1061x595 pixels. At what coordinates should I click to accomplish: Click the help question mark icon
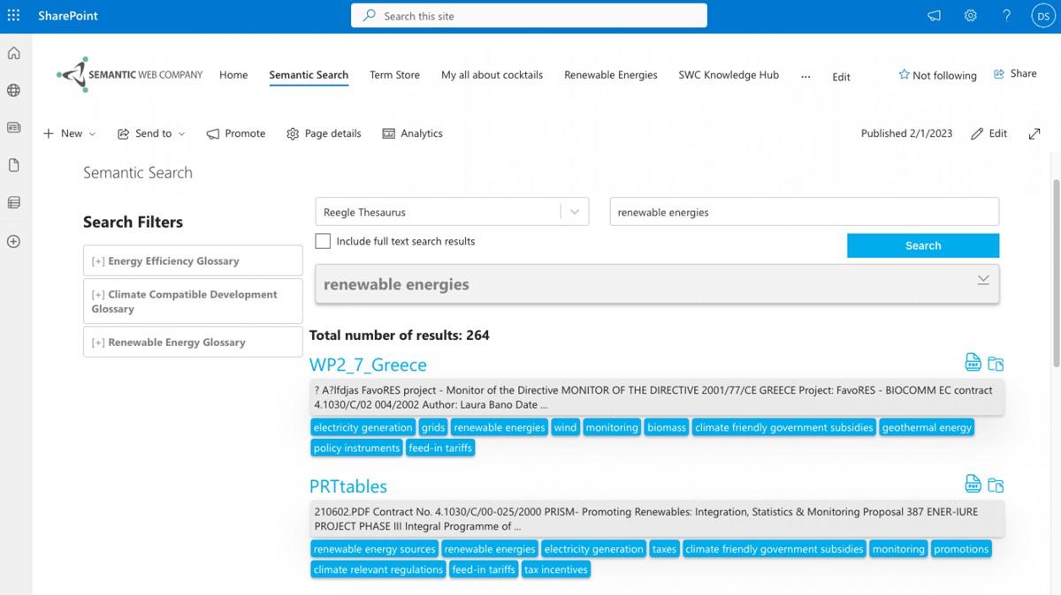coord(1006,16)
